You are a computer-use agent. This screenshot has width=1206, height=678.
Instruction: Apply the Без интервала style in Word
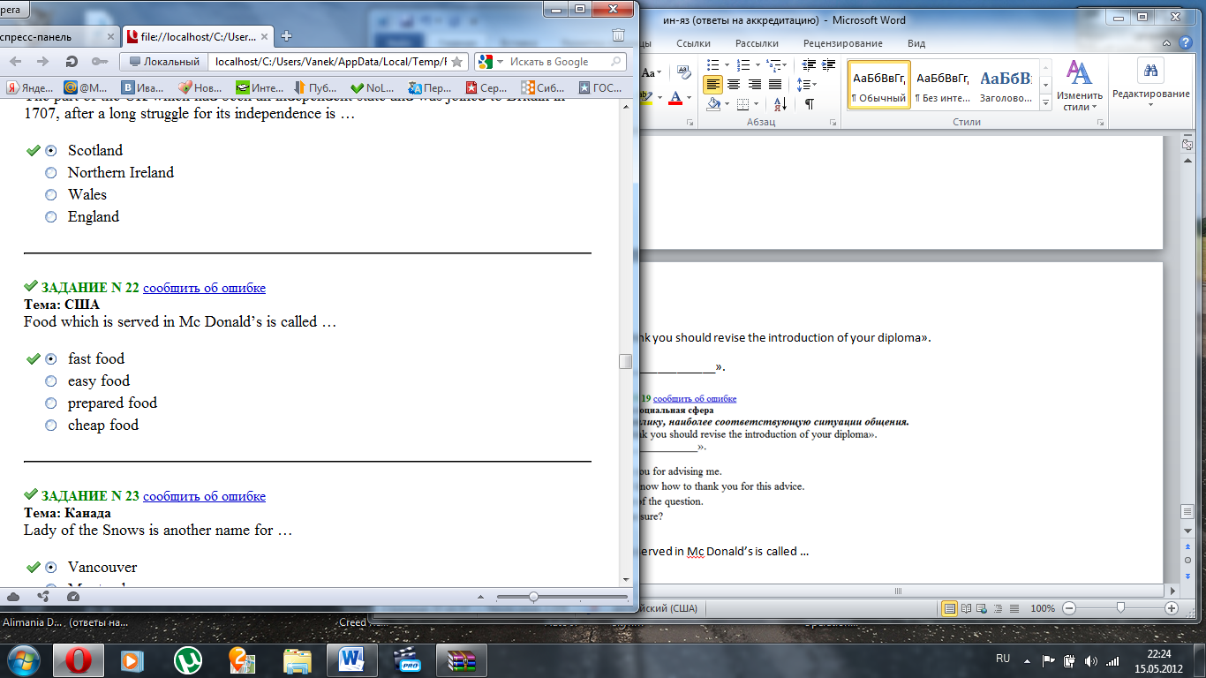[942, 84]
